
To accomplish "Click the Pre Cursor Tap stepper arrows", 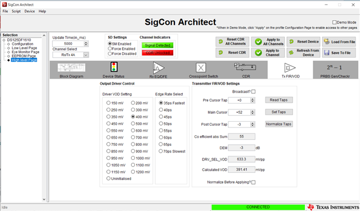I will pyautogui.click(x=253, y=100).
